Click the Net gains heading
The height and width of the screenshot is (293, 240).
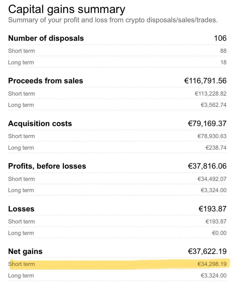[25, 251]
